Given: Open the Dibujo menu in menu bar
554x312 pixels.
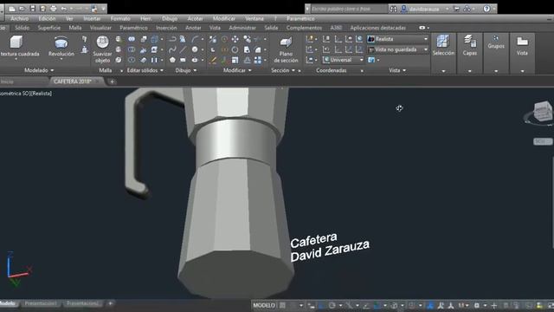Looking at the screenshot, I should (170, 18).
